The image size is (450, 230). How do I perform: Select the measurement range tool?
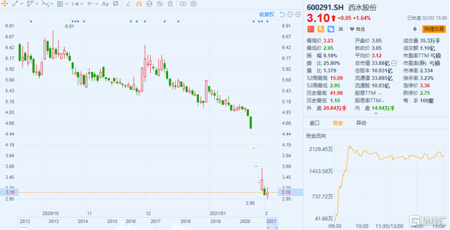[60, 4]
